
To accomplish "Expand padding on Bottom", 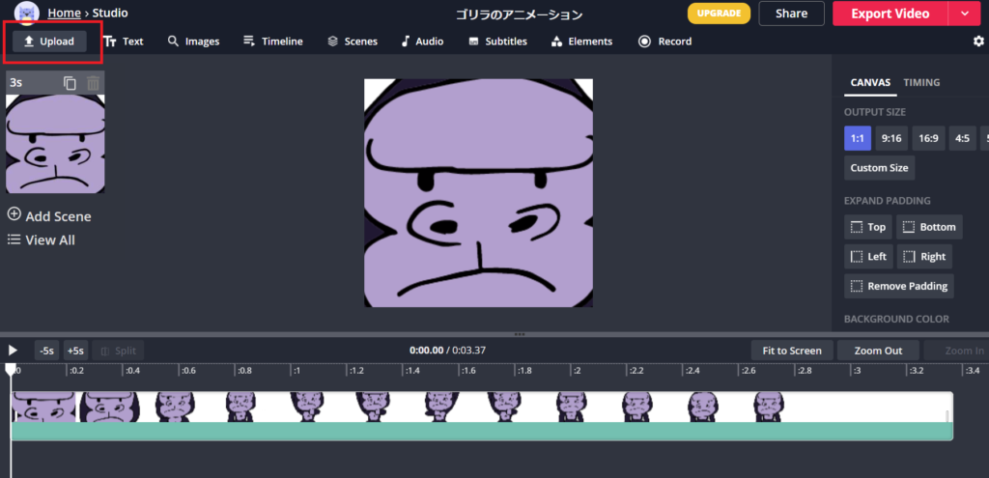I will 930,227.
